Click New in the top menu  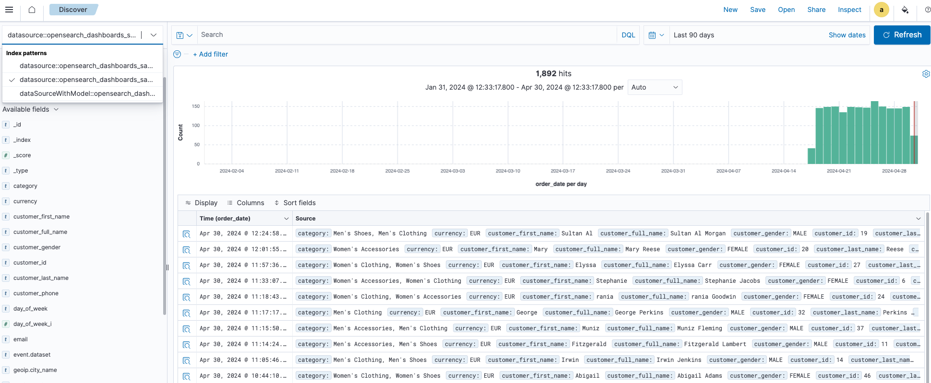pyautogui.click(x=730, y=10)
